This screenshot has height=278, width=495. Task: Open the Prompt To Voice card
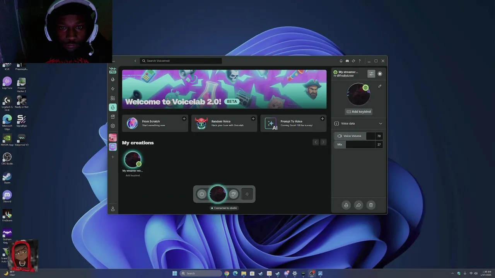[294, 123]
